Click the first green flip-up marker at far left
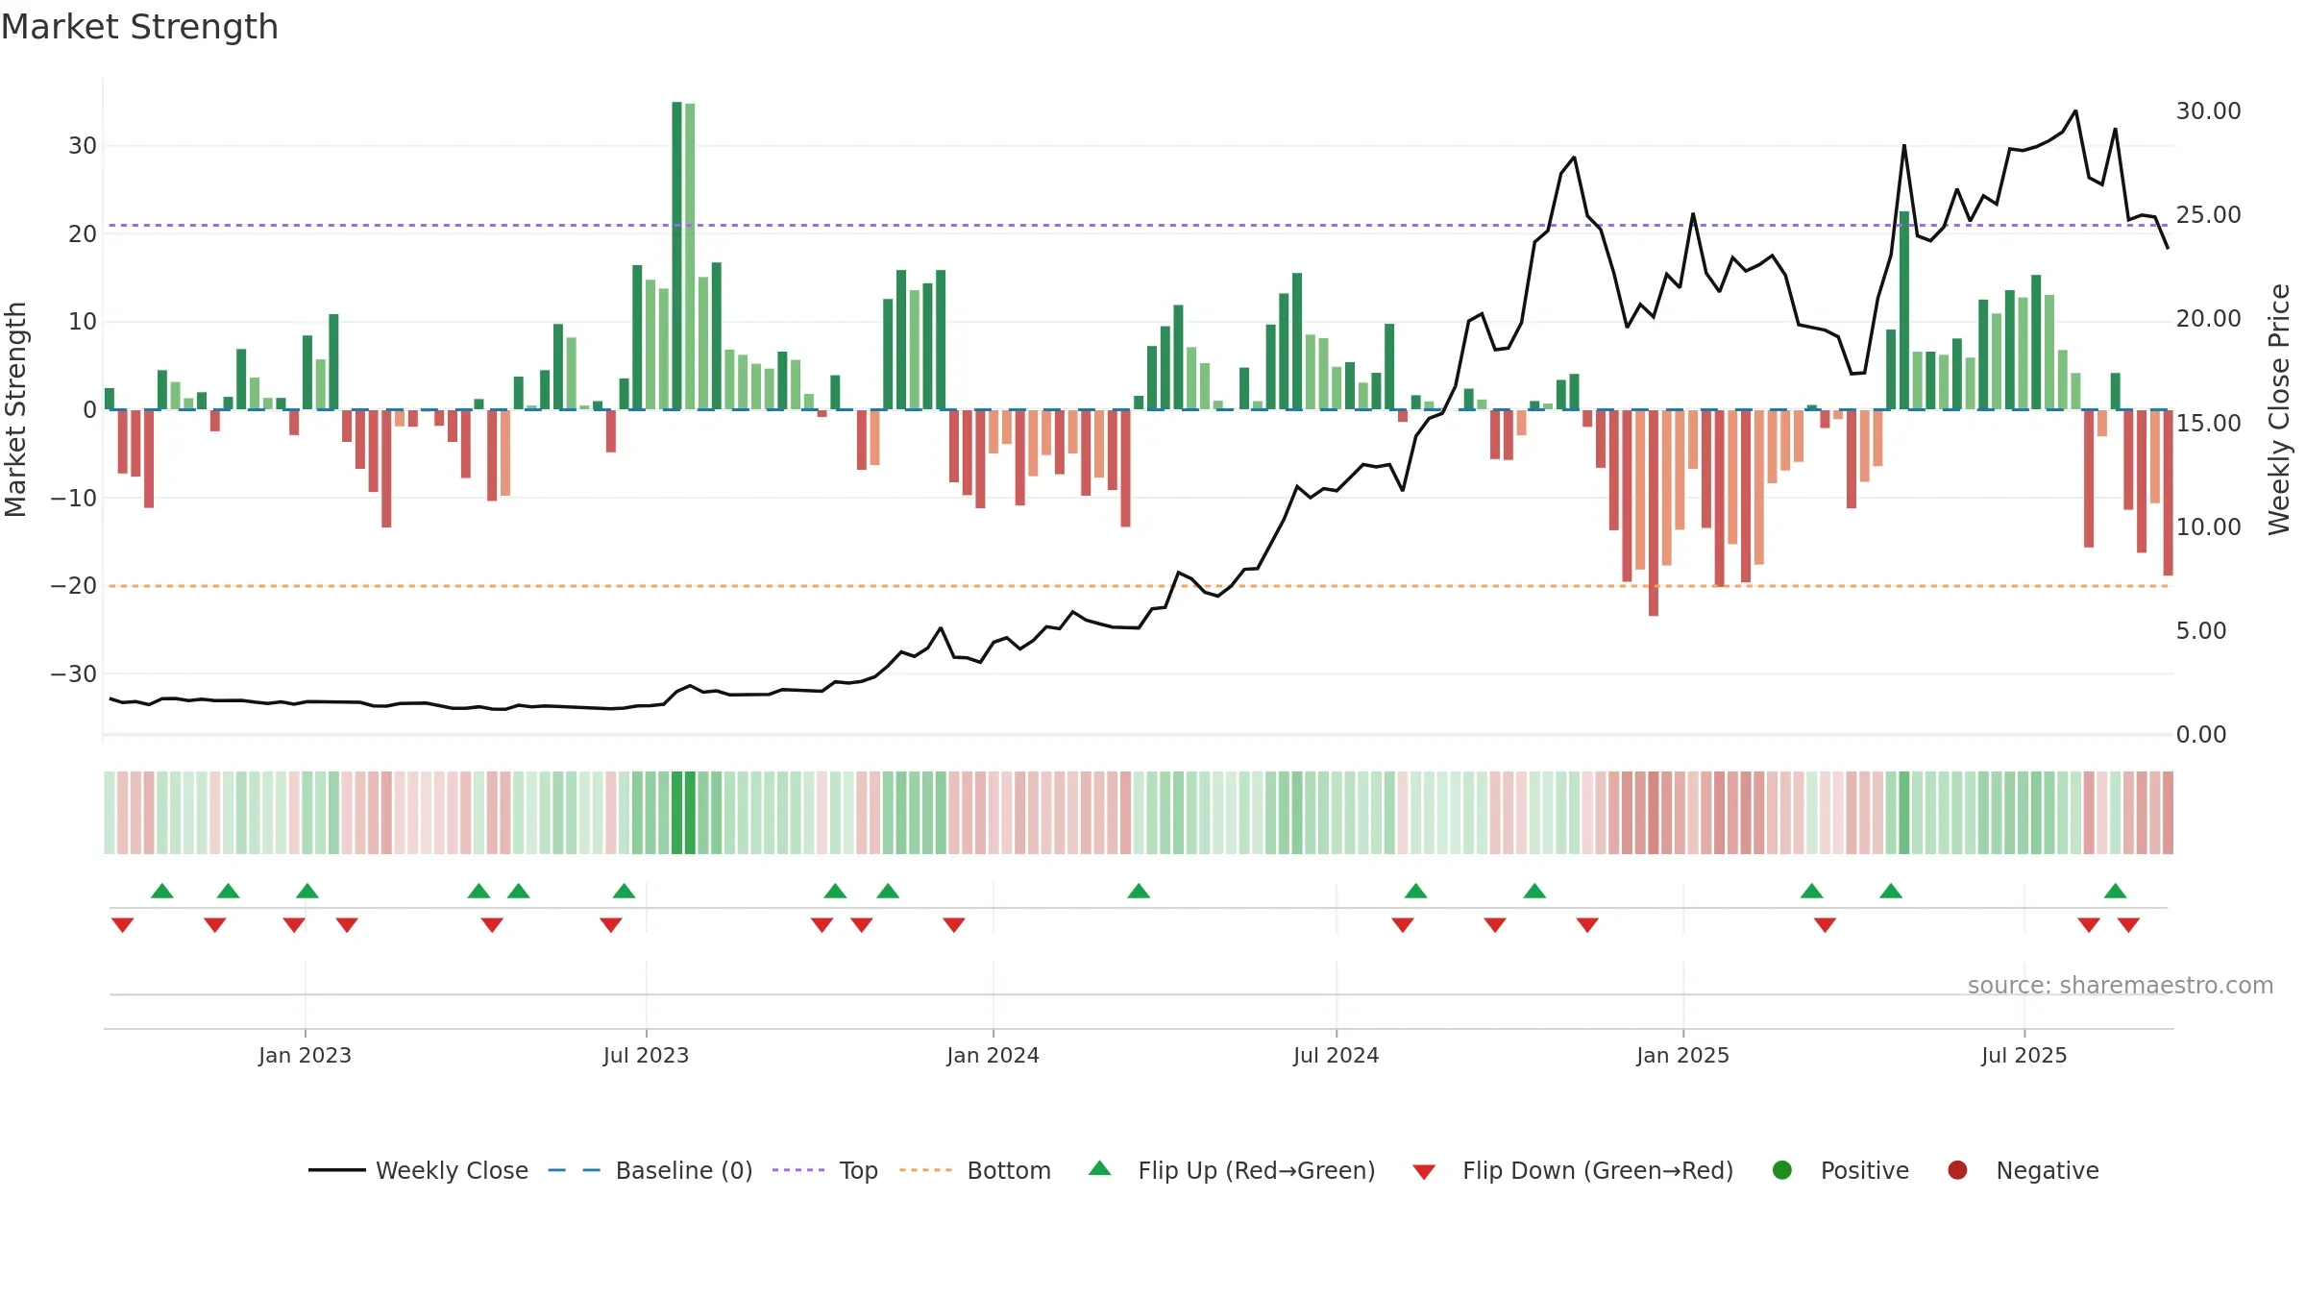Viewport: 2306px width, 1297px height. [x=162, y=891]
